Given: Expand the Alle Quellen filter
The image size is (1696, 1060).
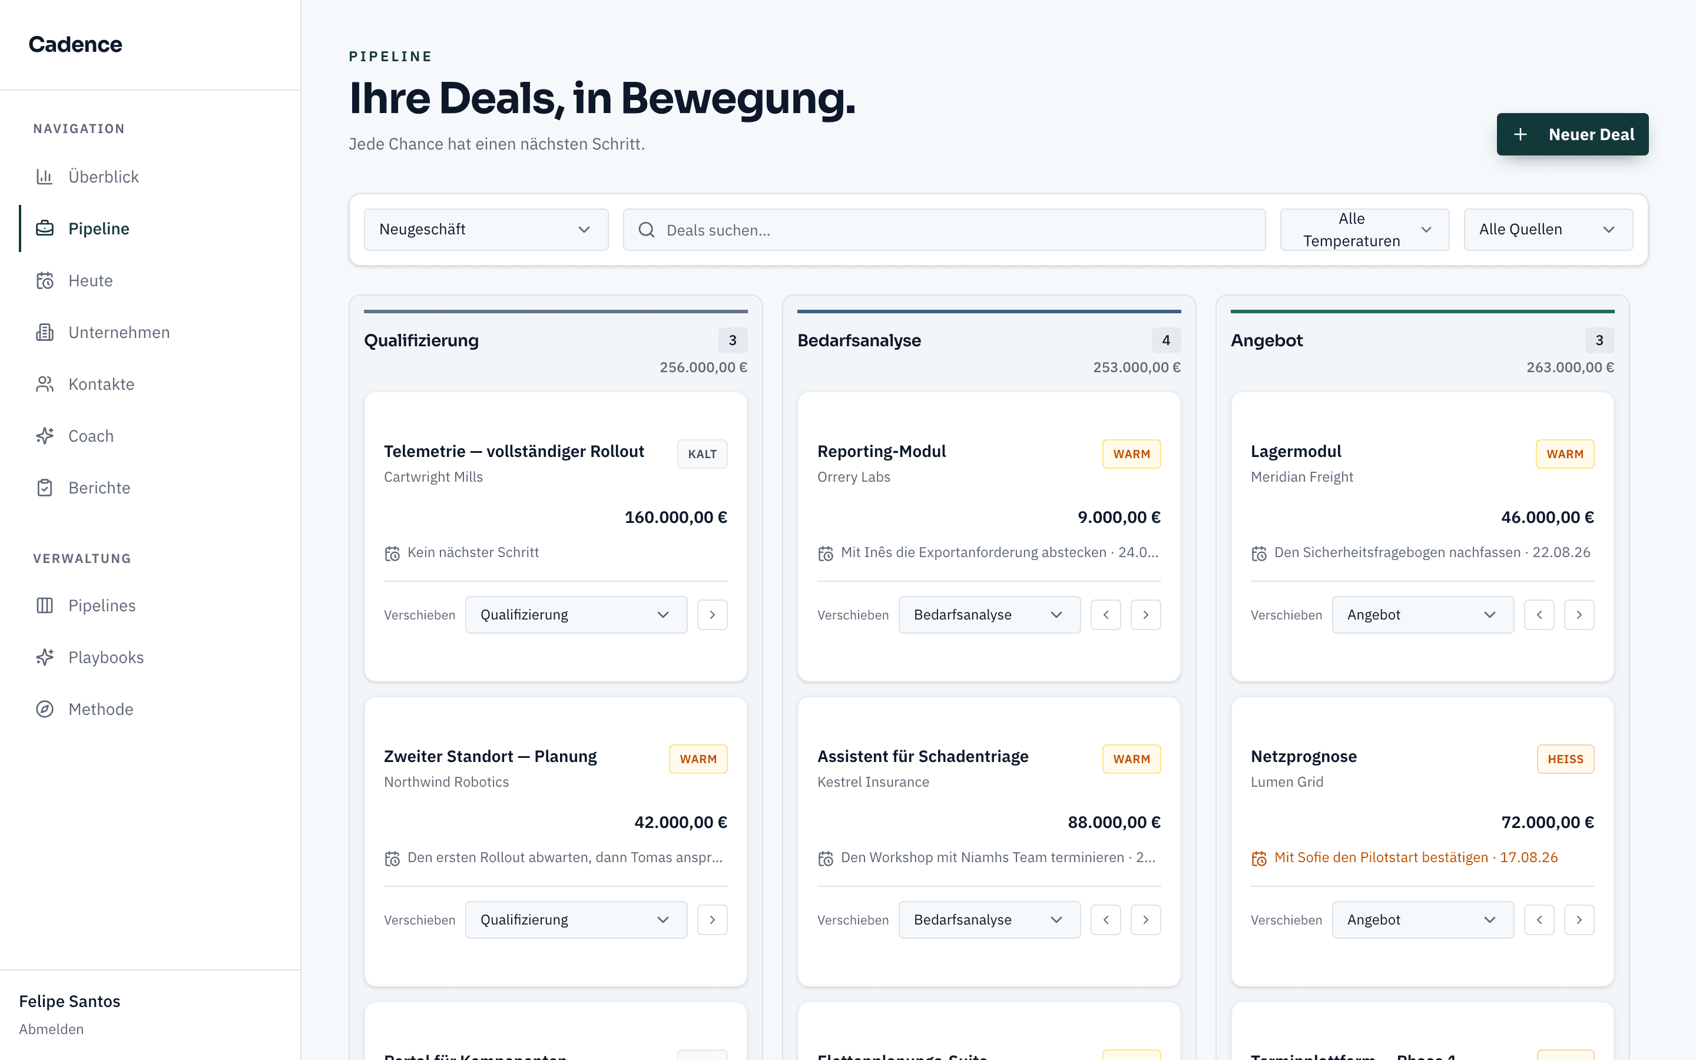Looking at the screenshot, I should (1548, 229).
